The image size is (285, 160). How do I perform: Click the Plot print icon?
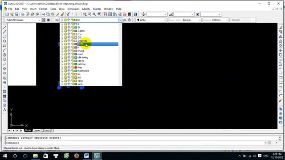click(23, 14)
